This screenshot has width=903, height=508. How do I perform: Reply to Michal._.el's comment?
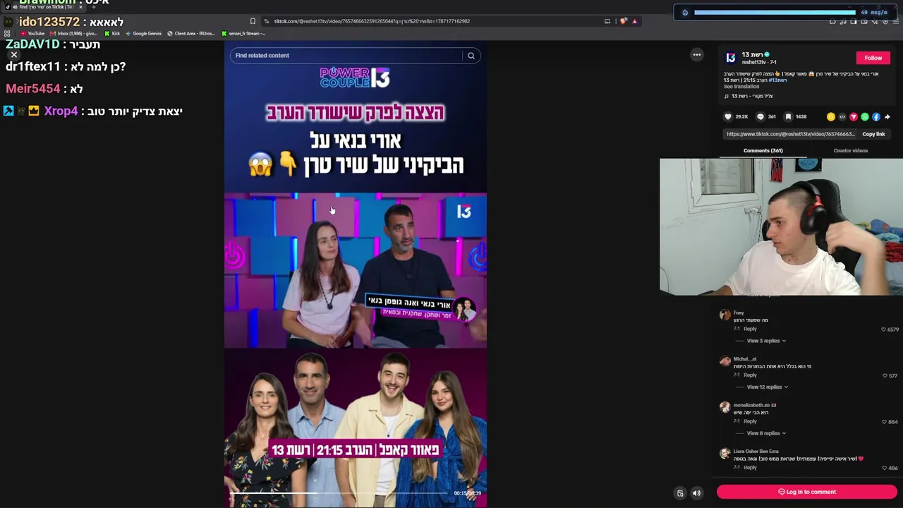[750, 375]
